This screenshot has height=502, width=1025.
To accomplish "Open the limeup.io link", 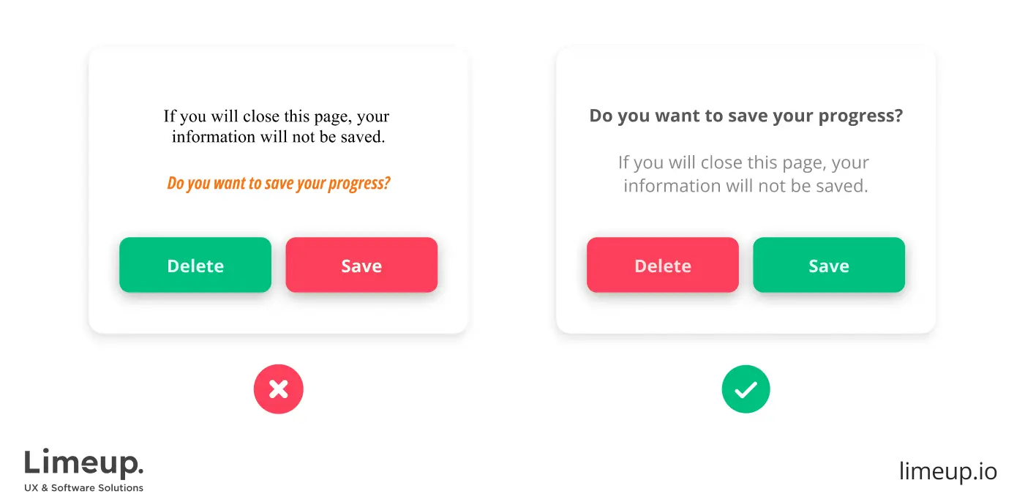I will point(948,471).
